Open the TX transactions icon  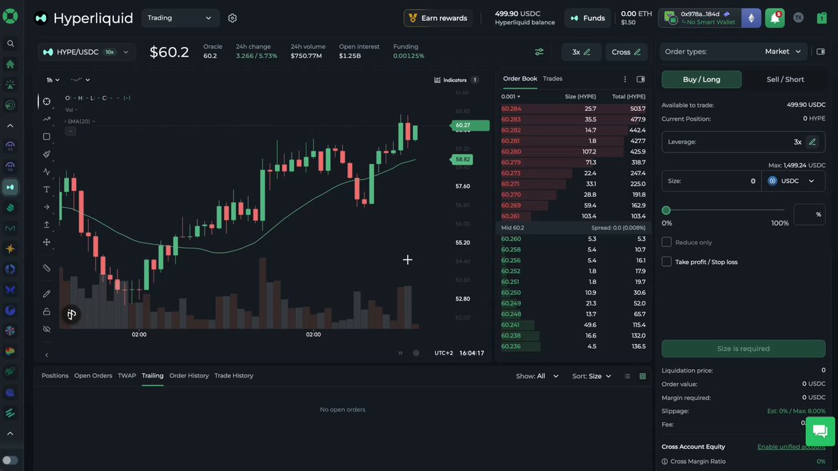(798, 17)
